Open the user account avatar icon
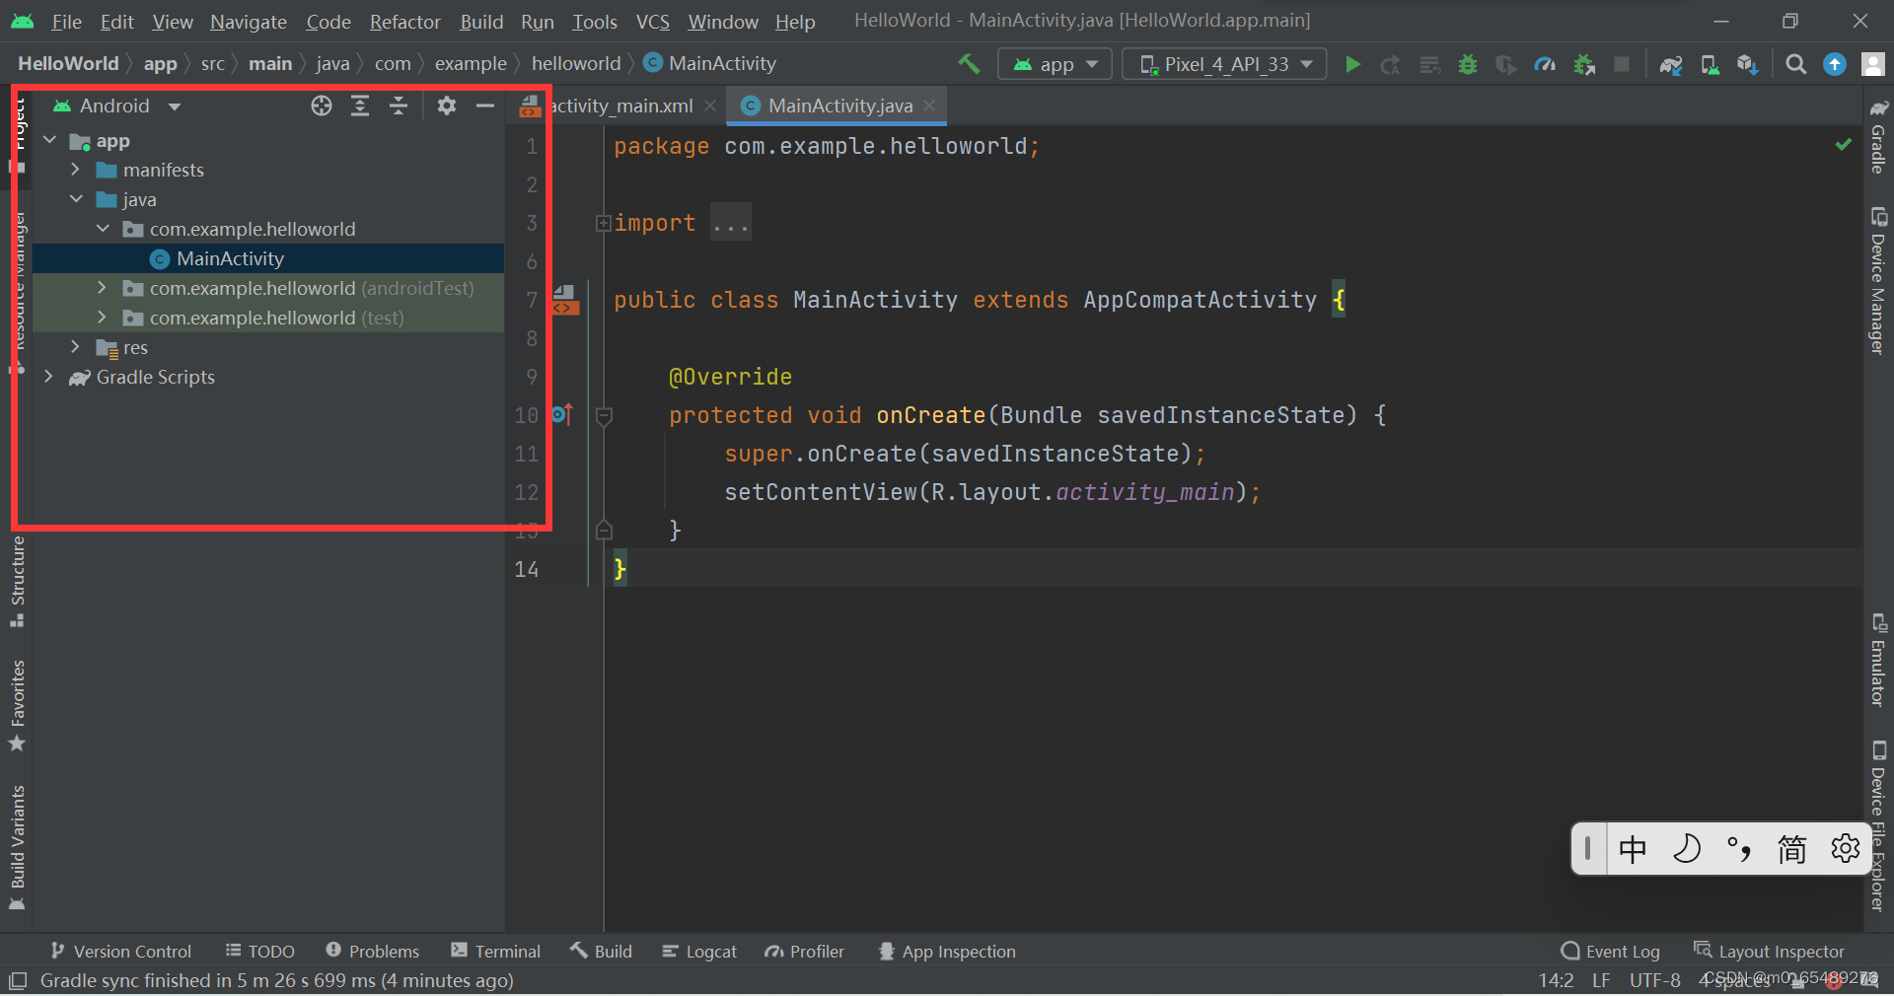1894x996 pixels. (1872, 64)
